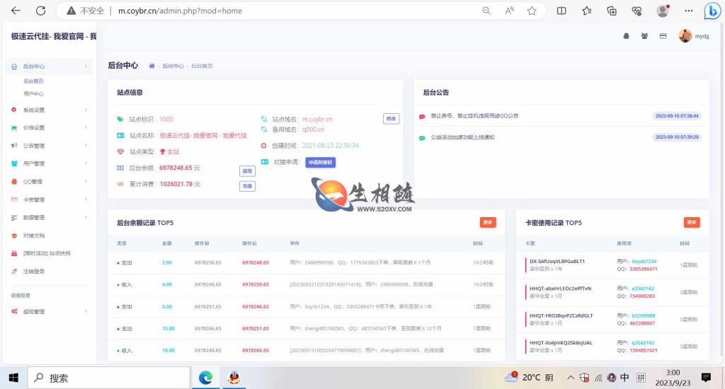Viewport: 725px width, 389px height.
Task: Click the 后台中心 home icon in sidebar
Action: point(14,66)
